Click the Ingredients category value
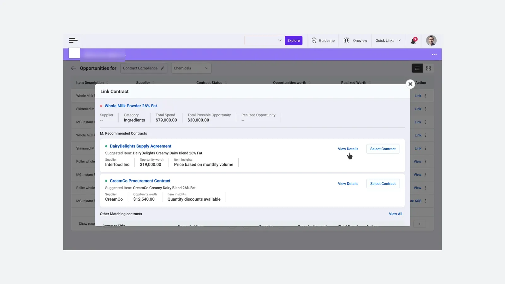Viewport: 505px width, 284px height. [x=134, y=120]
